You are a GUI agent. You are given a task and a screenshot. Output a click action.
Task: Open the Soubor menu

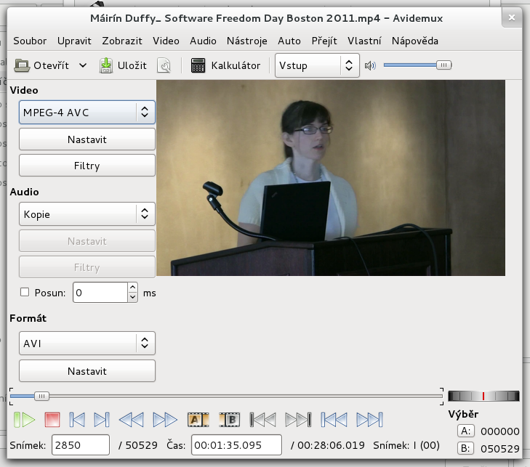(30, 41)
